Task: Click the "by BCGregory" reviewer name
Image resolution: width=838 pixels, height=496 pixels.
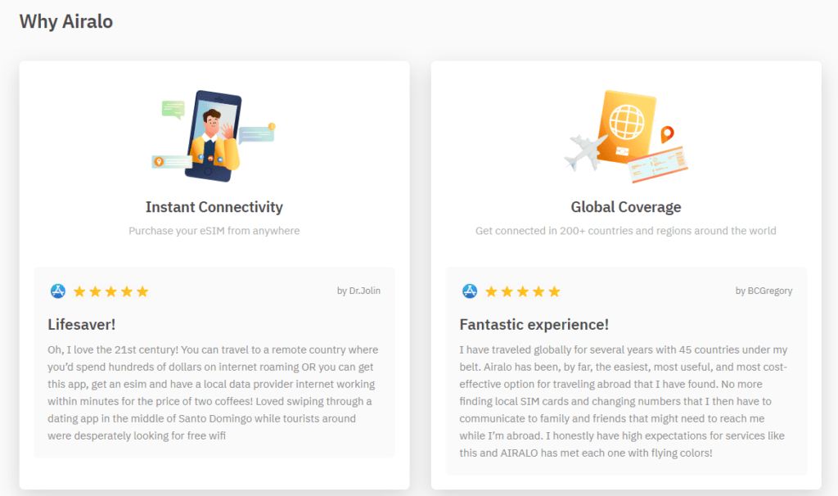Action: click(x=764, y=291)
